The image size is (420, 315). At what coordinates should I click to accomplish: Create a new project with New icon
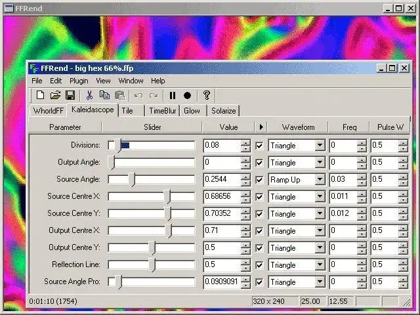coord(40,95)
